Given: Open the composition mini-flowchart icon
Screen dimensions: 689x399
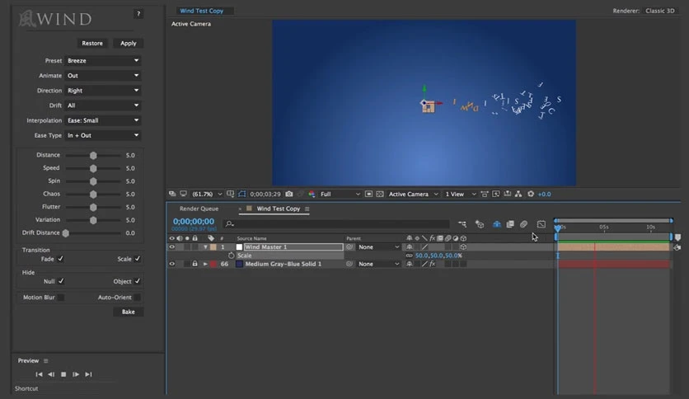Looking at the screenshot, I should coord(462,224).
